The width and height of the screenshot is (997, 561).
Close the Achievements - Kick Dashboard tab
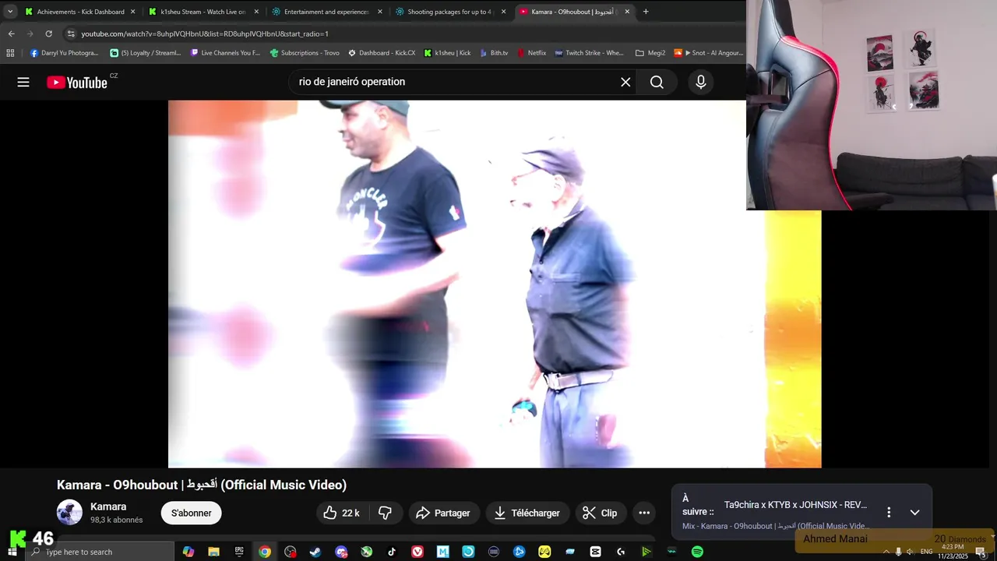click(x=132, y=12)
